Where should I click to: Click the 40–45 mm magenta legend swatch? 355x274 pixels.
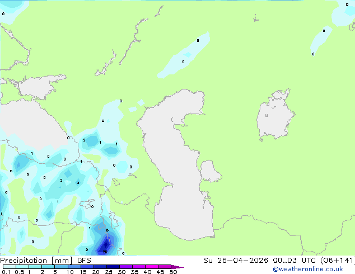[152, 267]
